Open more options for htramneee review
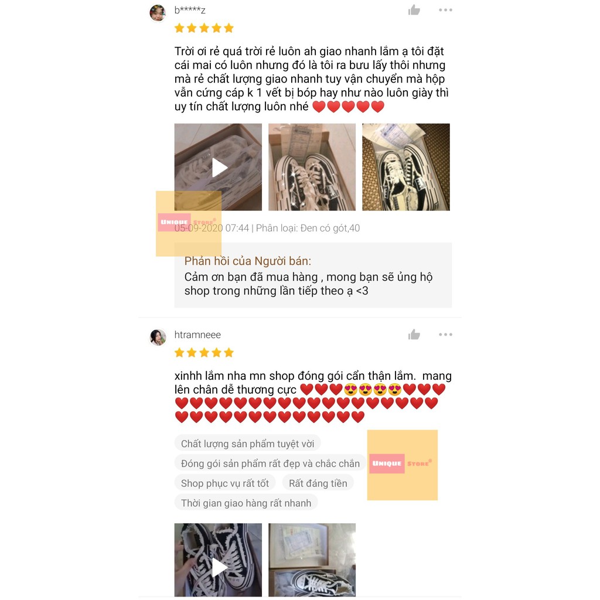This screenshot has height=600, width=600. coord(445,335)
